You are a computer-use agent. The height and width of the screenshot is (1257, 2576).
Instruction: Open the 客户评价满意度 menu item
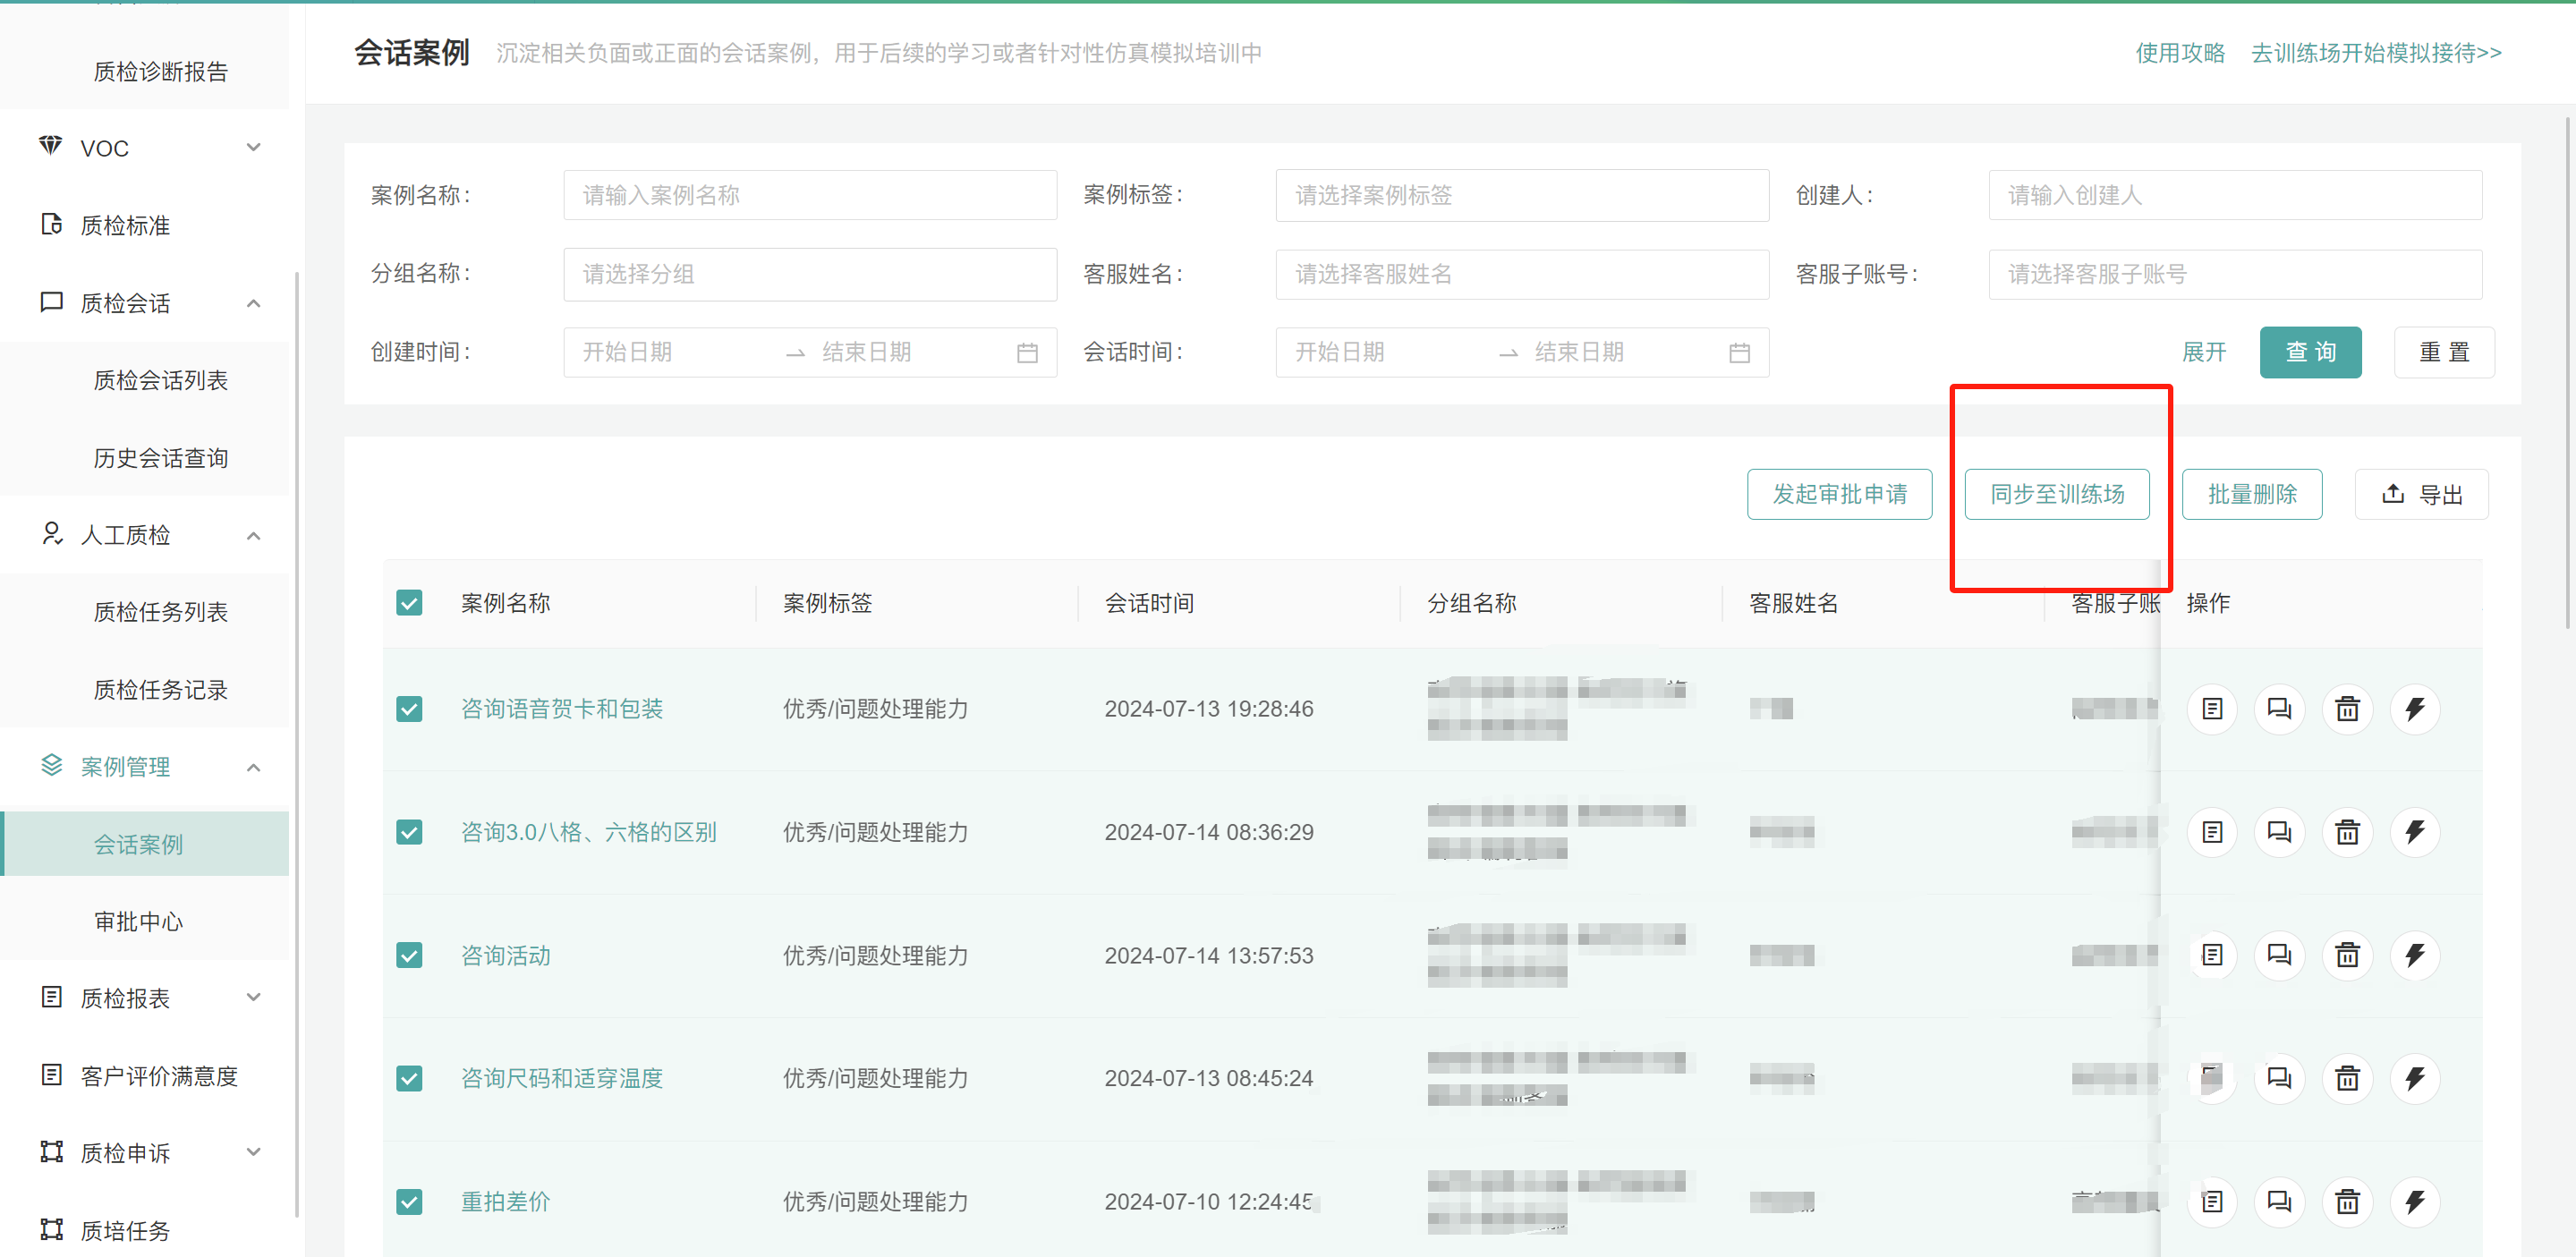pos(160,1075)
